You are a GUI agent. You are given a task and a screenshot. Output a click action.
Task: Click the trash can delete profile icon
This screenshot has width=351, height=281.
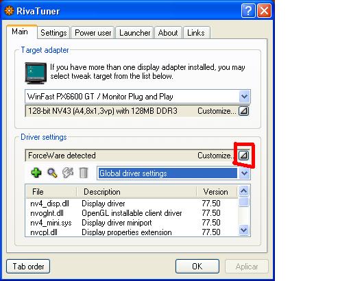tap(84, 173)
